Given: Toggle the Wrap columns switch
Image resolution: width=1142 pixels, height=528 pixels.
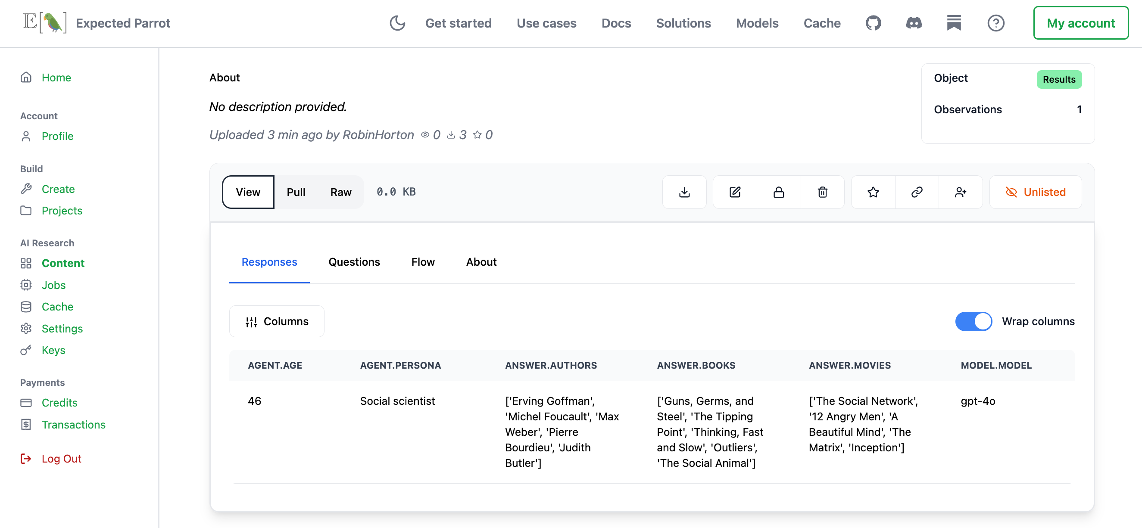Looking at the screenshot, I should click(974, 321).
